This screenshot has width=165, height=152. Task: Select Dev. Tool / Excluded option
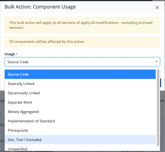tap(80, 140)
